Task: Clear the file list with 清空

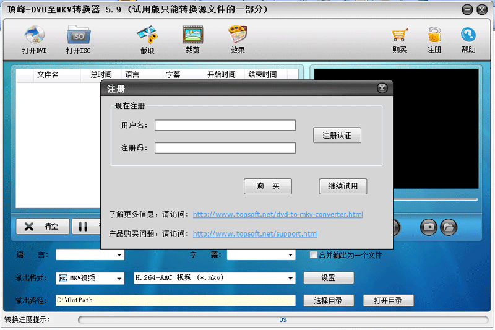Action: [43, 227]
